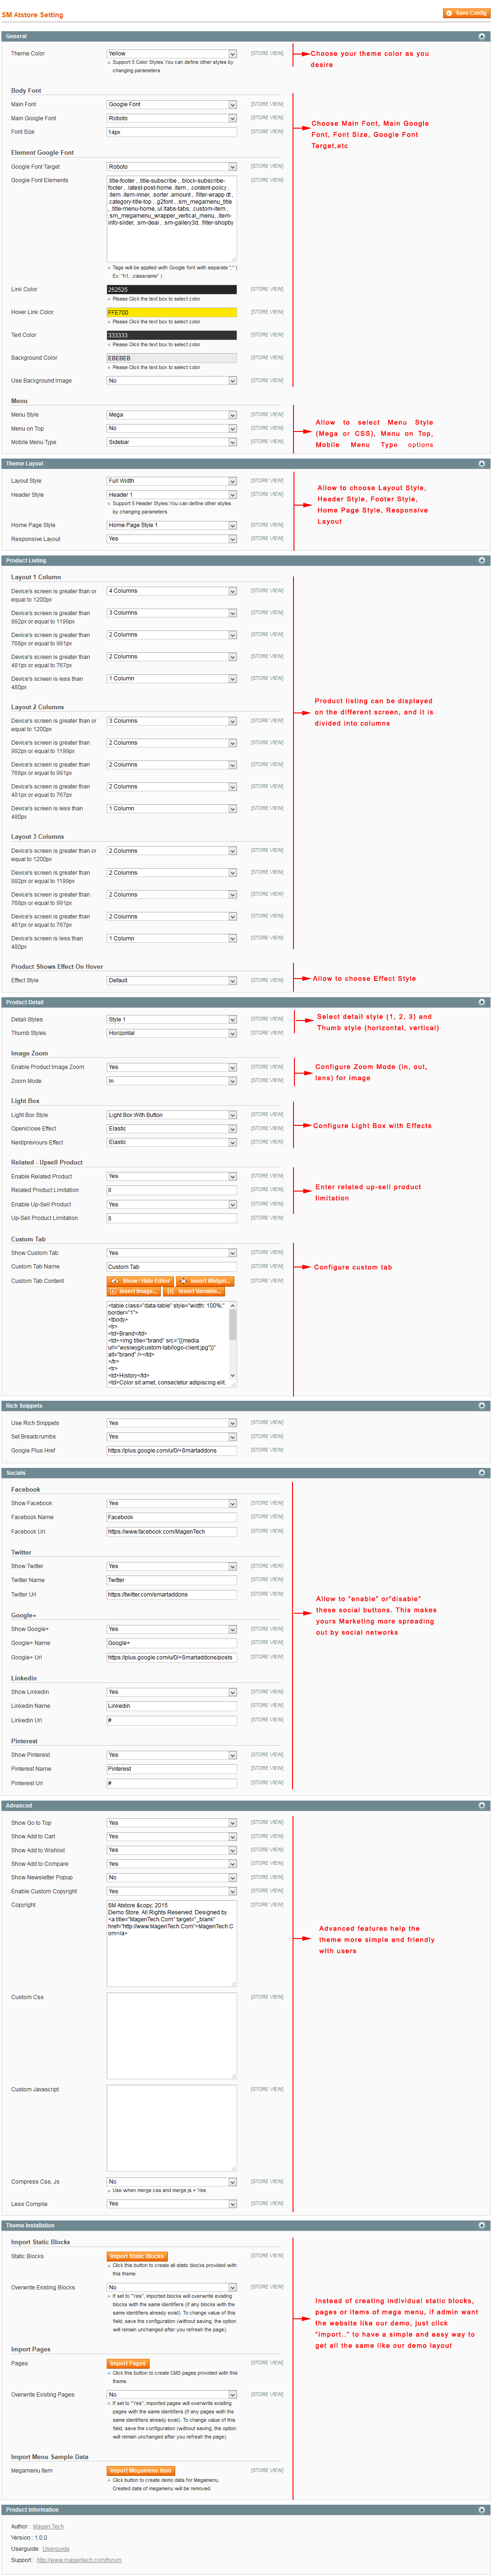Open the Main Google Font dropdown showing Roboto
The image size is (491, 2576).
172,118
